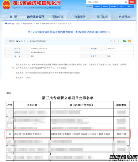
Task: Click the index number 757009218/2023-31516
Action: [x=39, y=49]
